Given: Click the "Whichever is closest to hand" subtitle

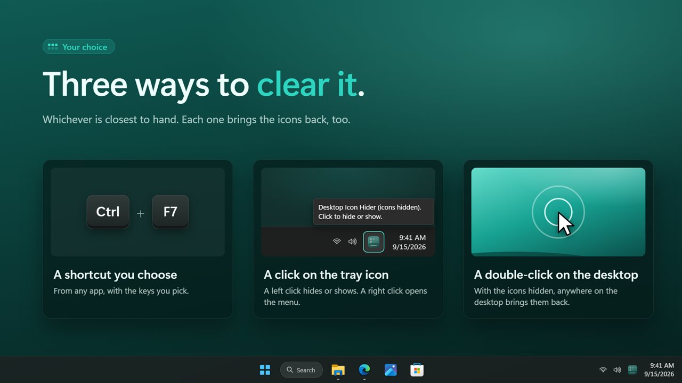Looking at the screenshot, I should 197,120.
